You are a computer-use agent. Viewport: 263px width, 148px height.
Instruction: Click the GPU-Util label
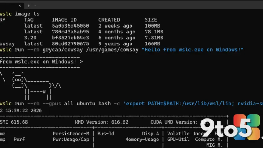178,140
